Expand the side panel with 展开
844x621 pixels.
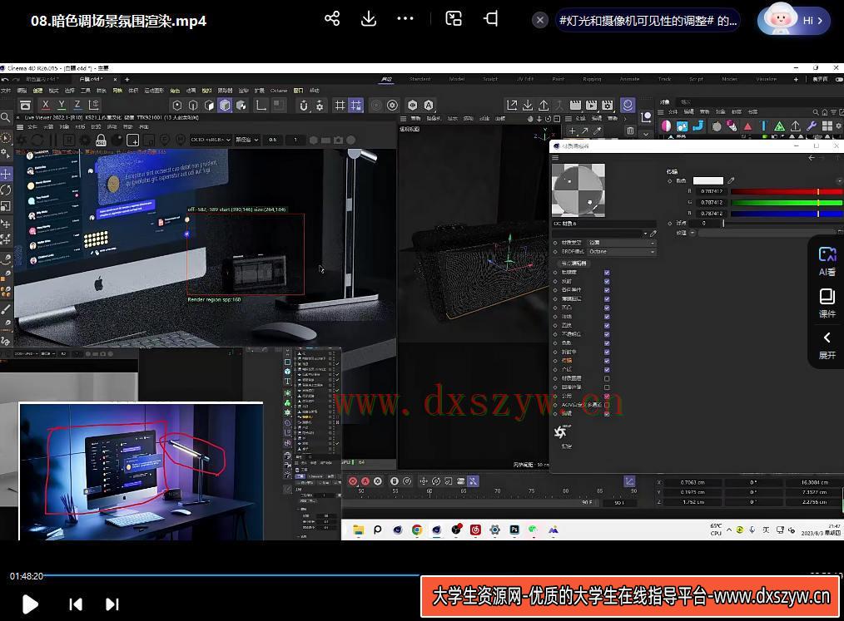(x=827, y=345)
